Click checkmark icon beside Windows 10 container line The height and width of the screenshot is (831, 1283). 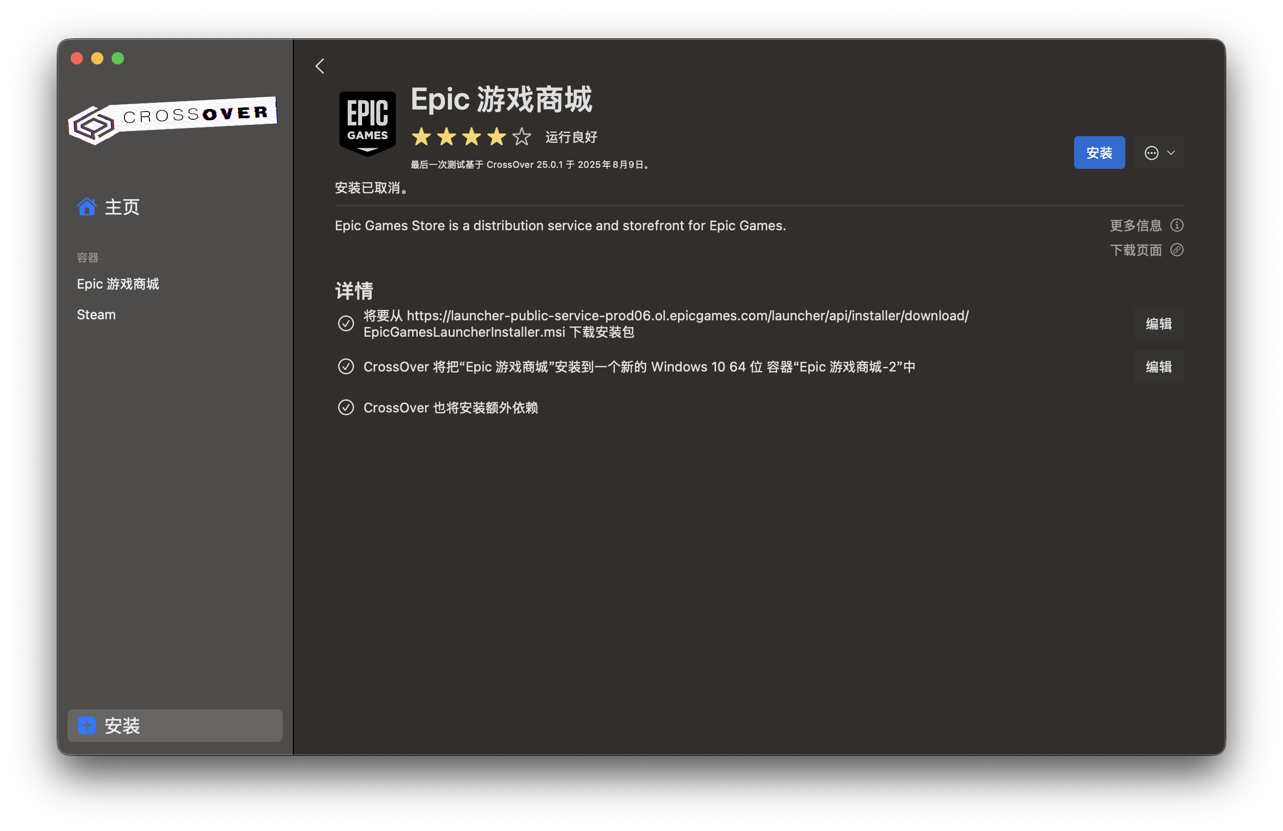coord(346,367)
